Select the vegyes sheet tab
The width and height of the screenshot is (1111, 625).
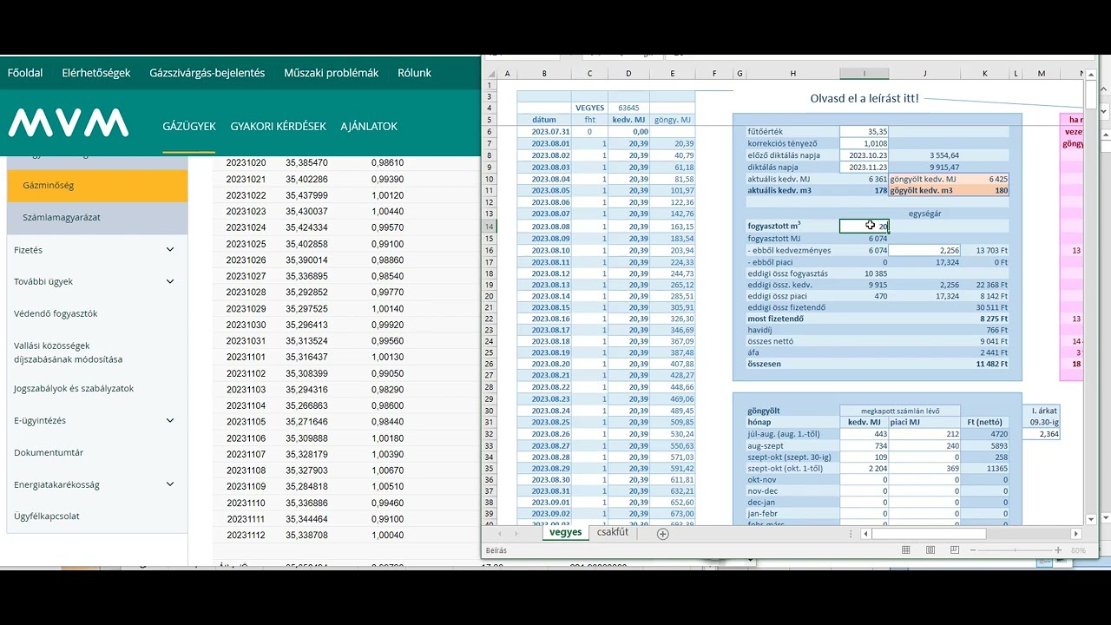[565, 533]
